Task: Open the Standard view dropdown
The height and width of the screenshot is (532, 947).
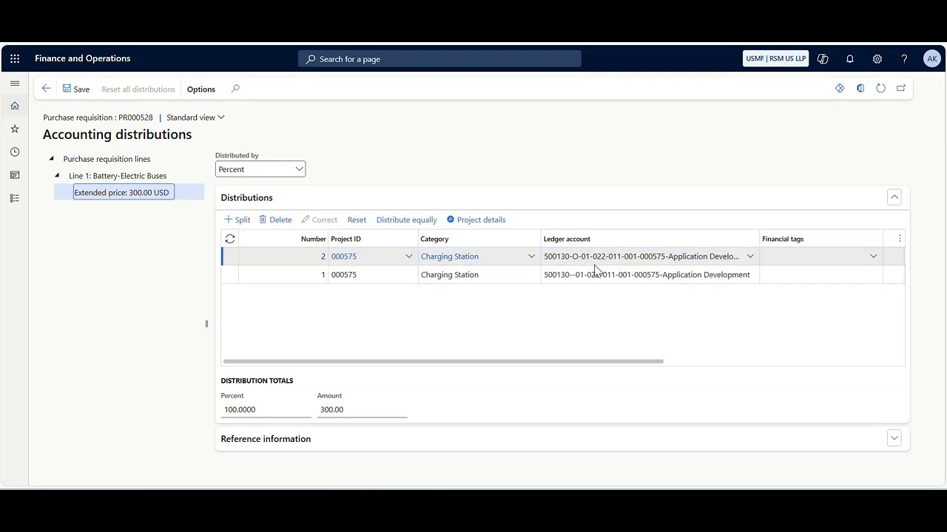Action: (195, 117)
